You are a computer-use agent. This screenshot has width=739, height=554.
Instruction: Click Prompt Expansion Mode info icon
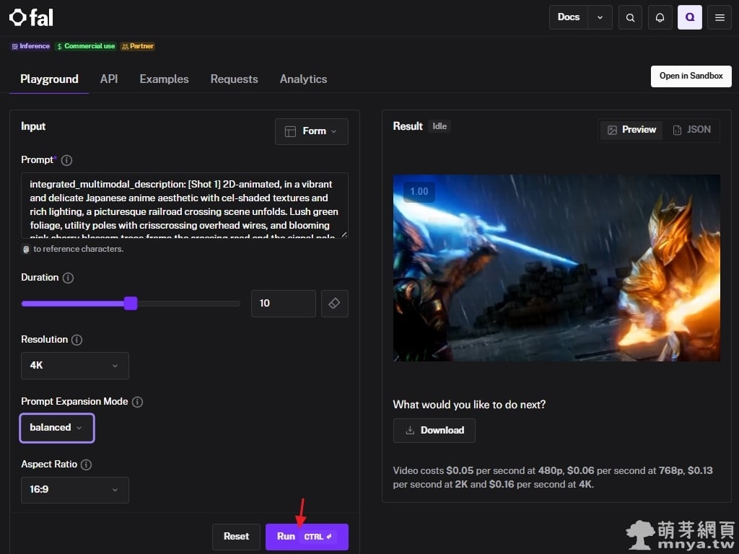(x=137, y=402)
